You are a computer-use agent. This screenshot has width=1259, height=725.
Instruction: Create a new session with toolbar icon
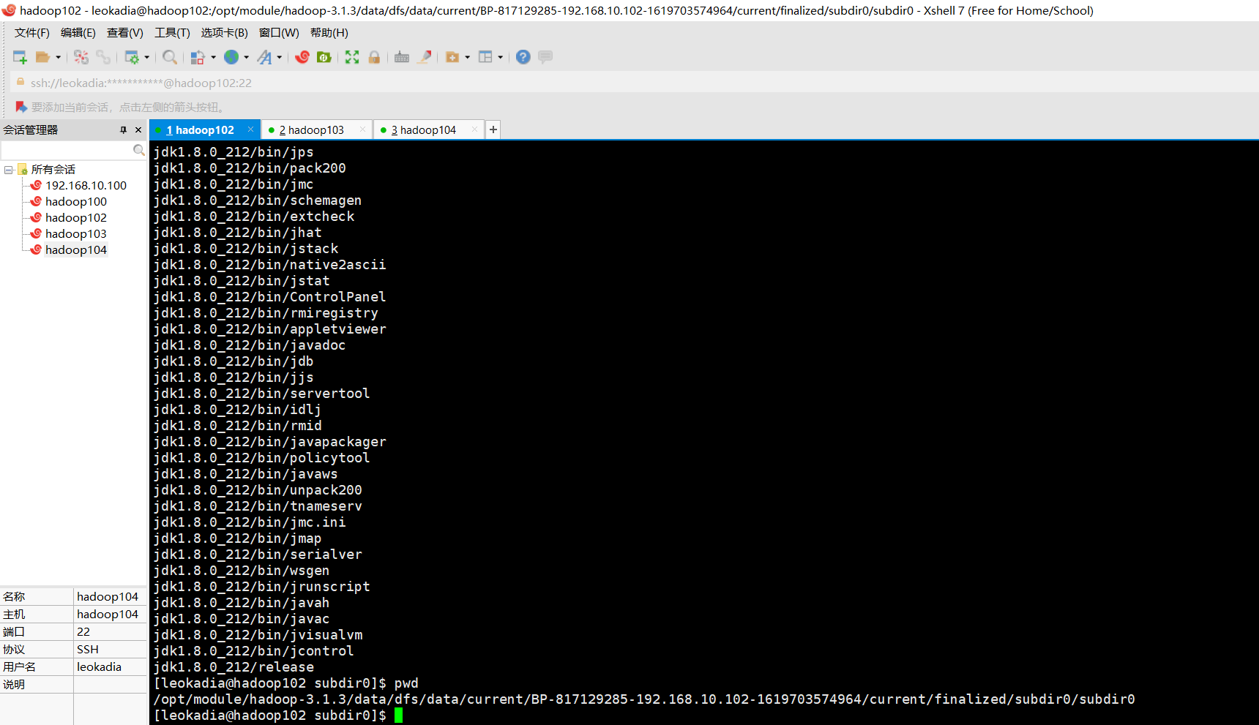pos(20,57)
